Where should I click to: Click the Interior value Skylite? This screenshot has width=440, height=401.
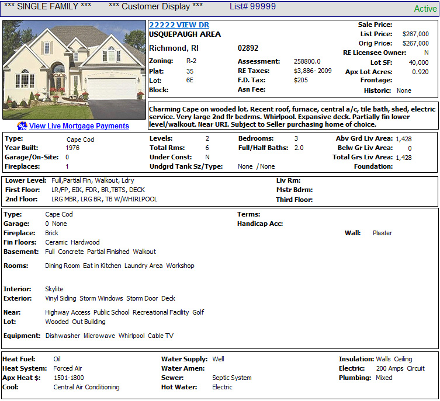click(x=54, y=289)
